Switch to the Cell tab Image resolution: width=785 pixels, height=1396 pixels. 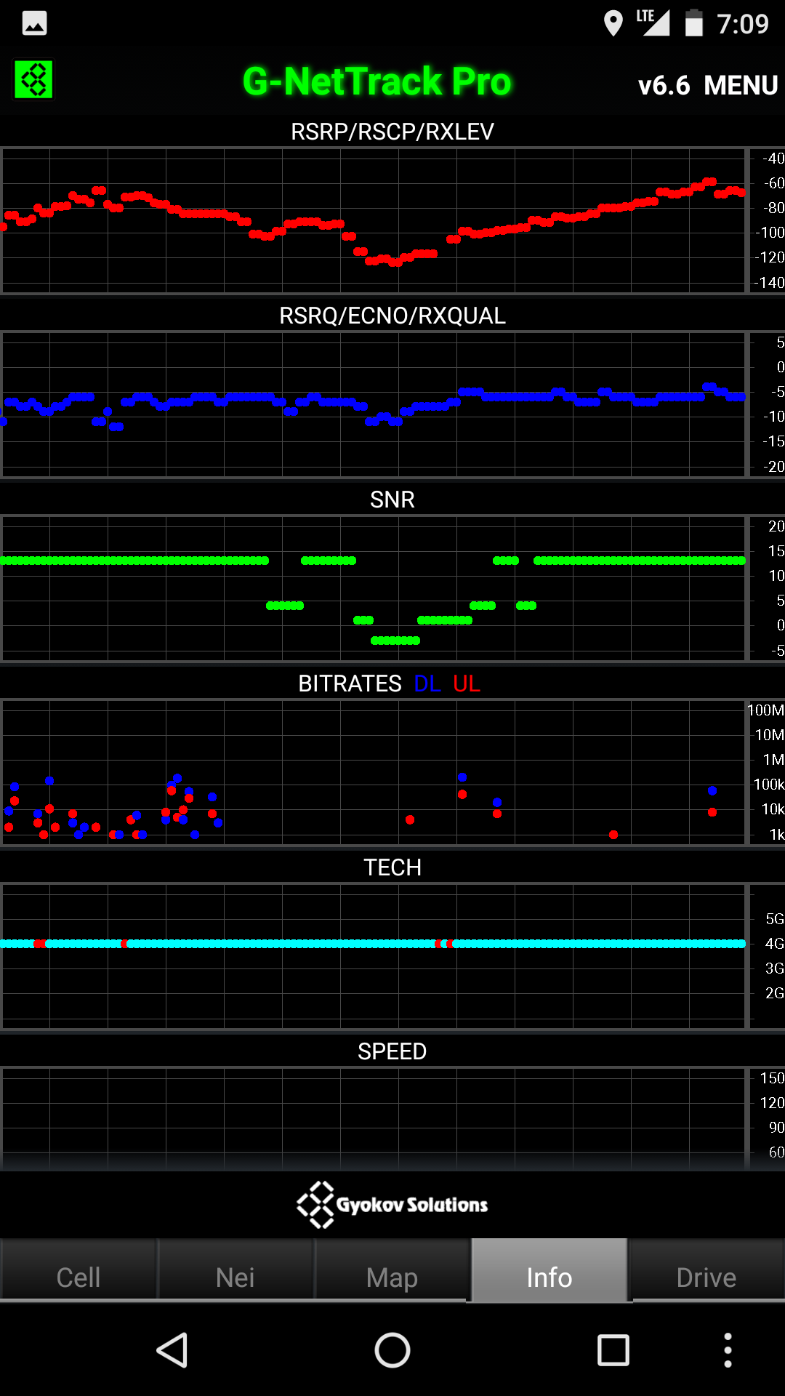[78, 1277]
